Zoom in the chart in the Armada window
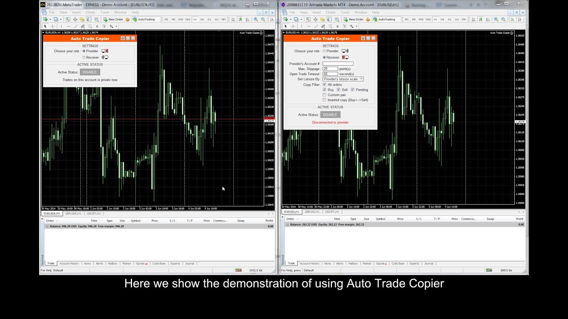Screen dimensions: 568x319 [496, 19]
